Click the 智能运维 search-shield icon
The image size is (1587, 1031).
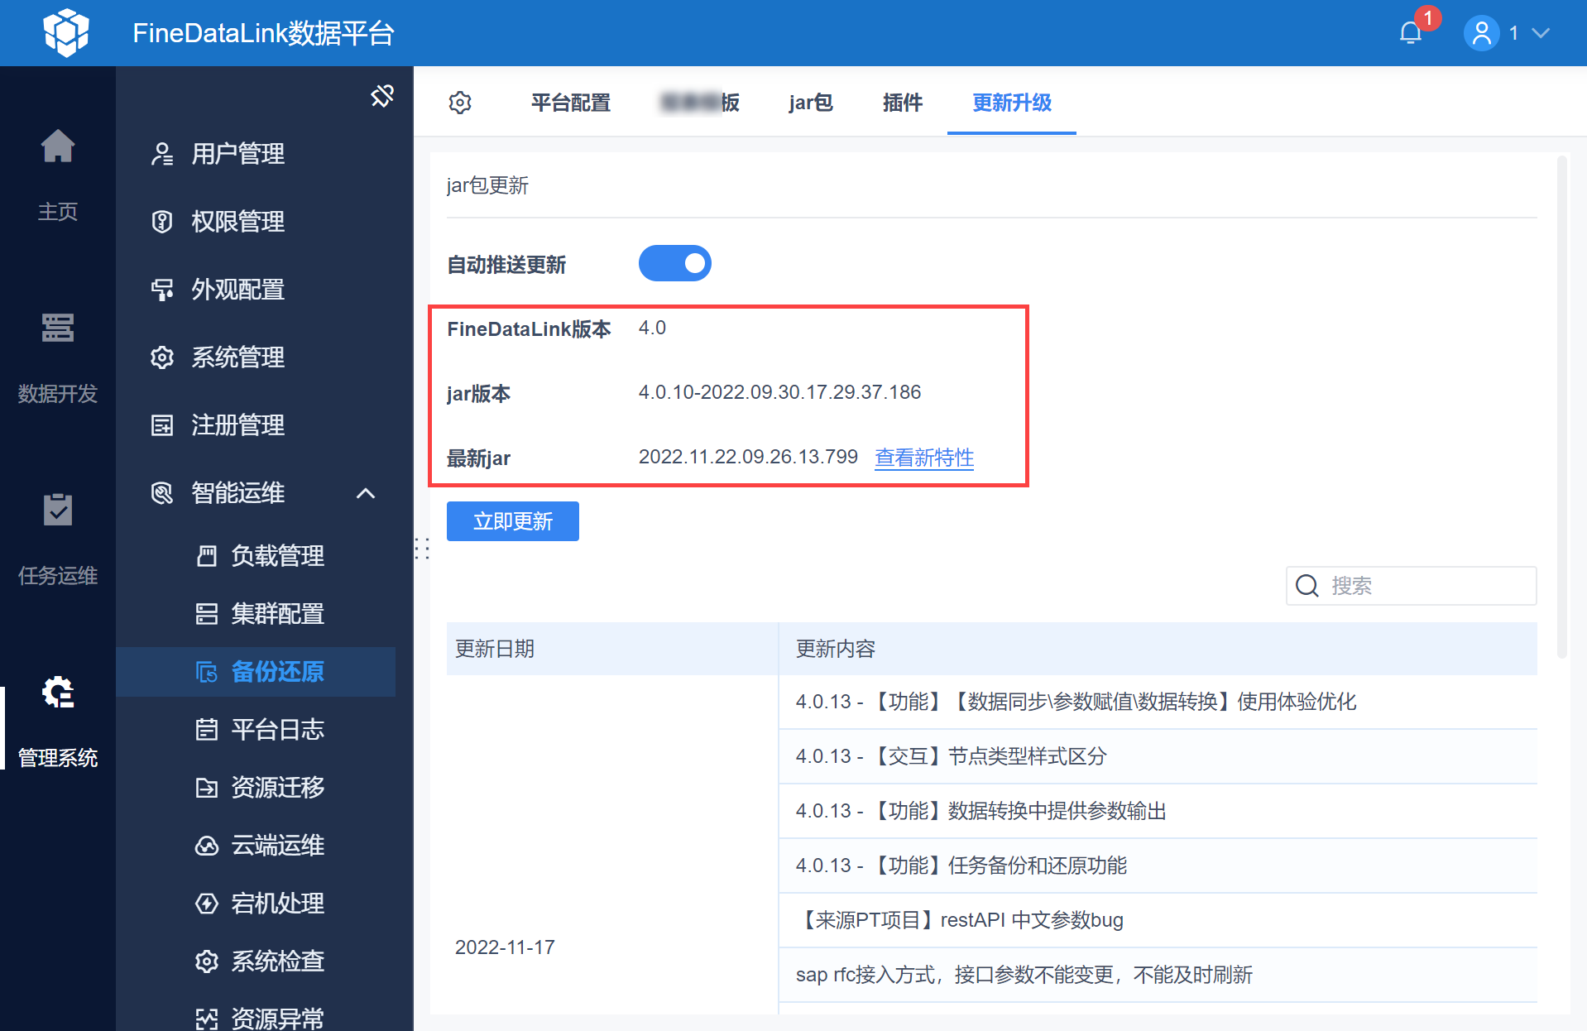(x=162, y=493)
